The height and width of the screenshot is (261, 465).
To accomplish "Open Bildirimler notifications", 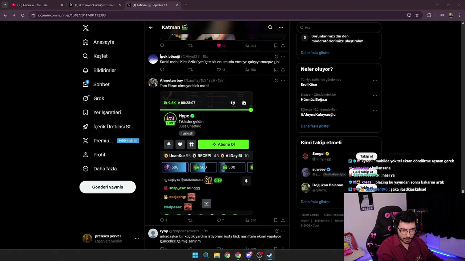I will click(x=99, y=70).
